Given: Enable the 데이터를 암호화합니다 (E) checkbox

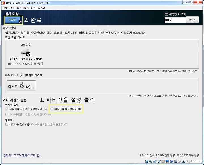Looking at the screenshot, I should [x=7, y=124].
